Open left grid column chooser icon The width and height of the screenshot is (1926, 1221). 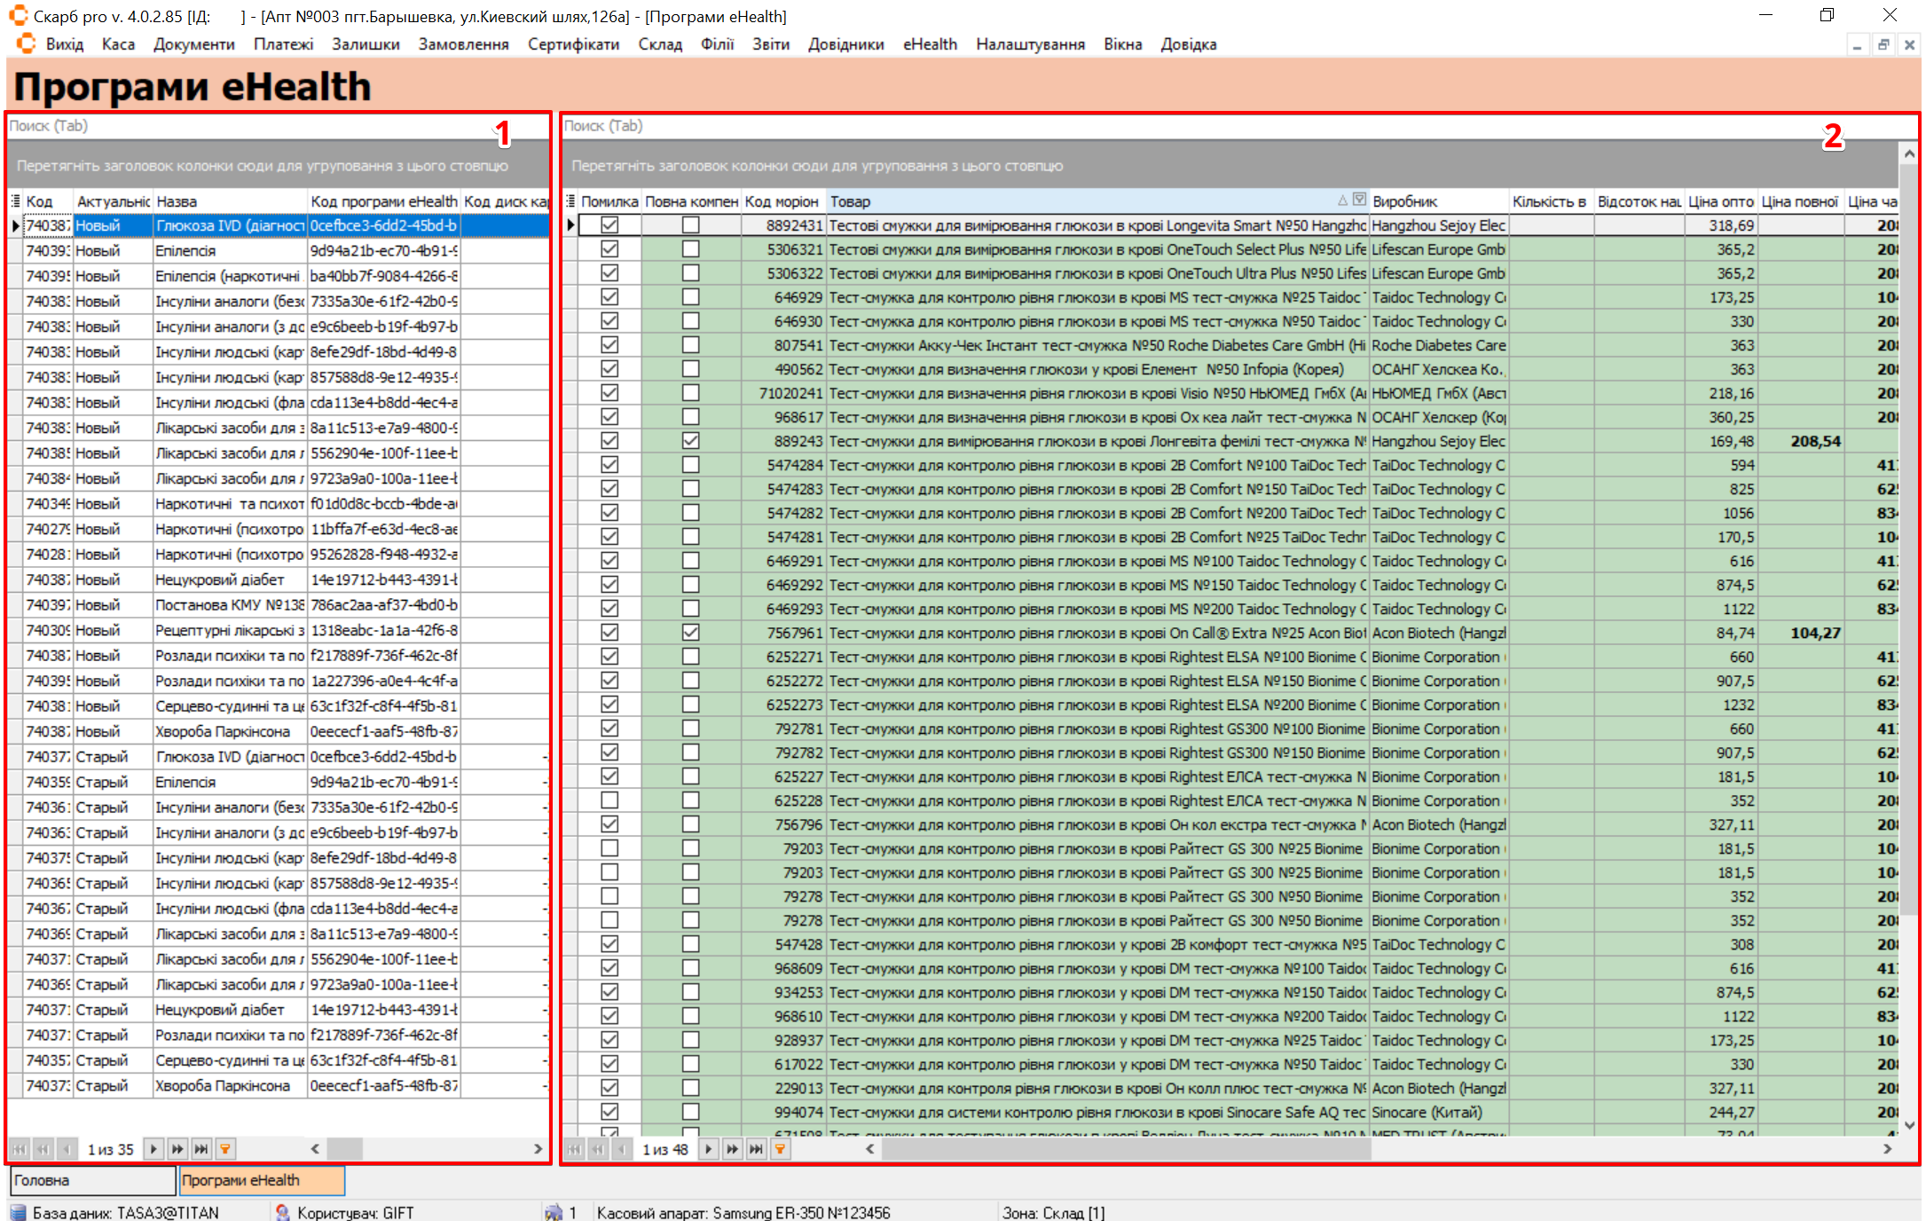15,201
